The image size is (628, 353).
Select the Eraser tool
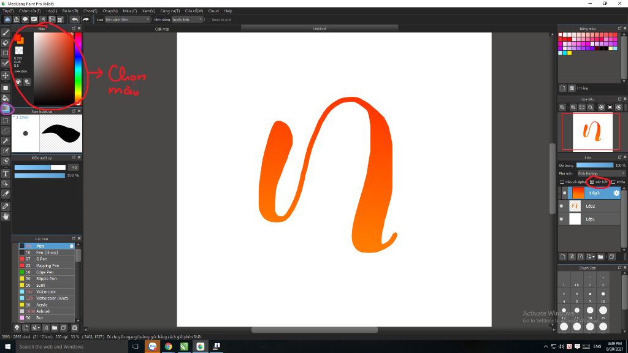tap(6, 43)
